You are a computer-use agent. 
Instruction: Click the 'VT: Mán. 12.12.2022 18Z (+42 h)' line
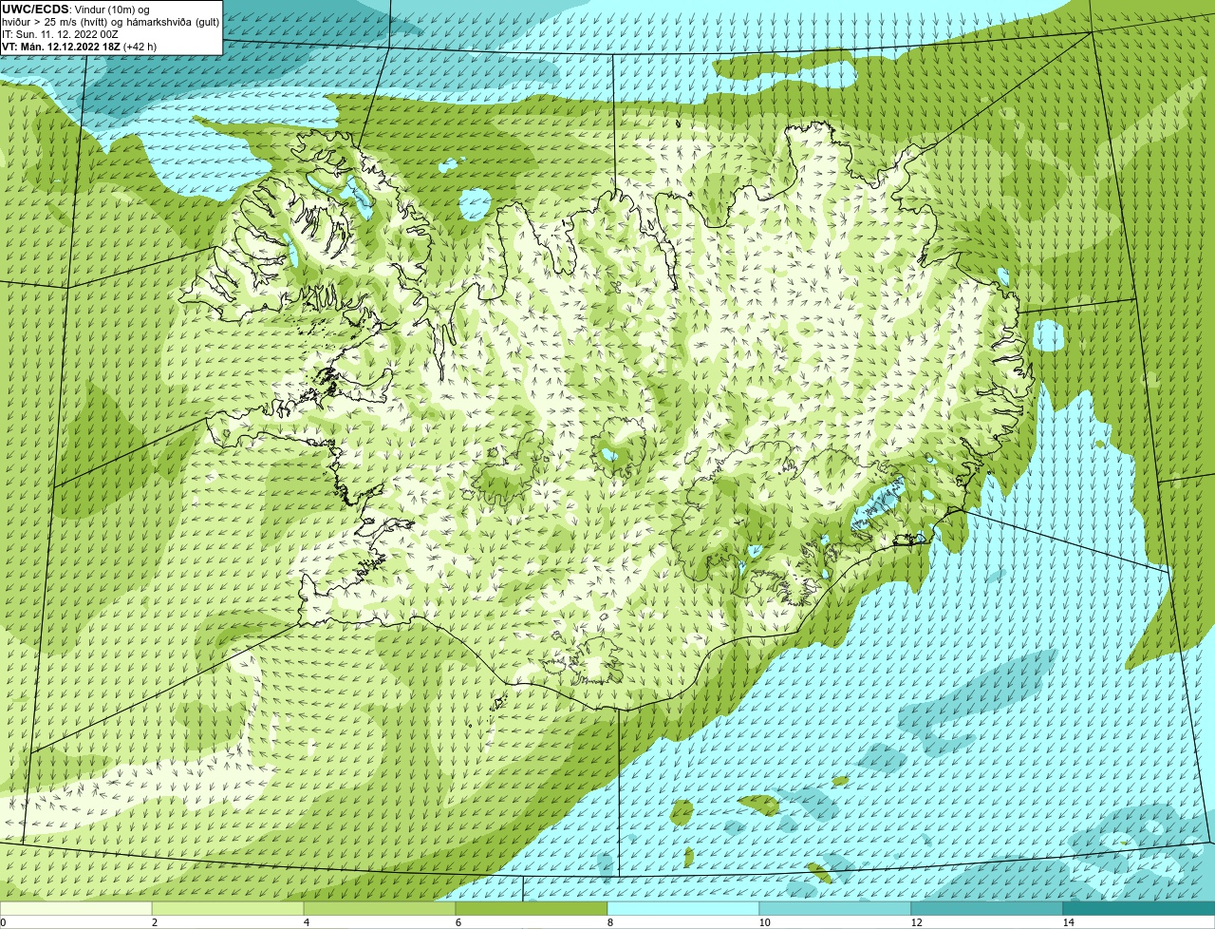tap(79, 46)
